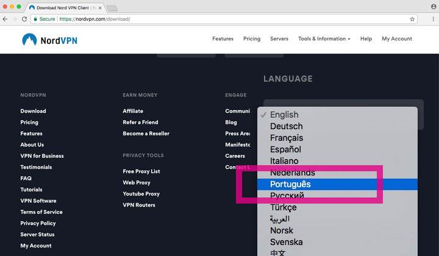Reload the page with the refresh icon
The width and height of the screenshot is (439, 256).
point(24,19)
